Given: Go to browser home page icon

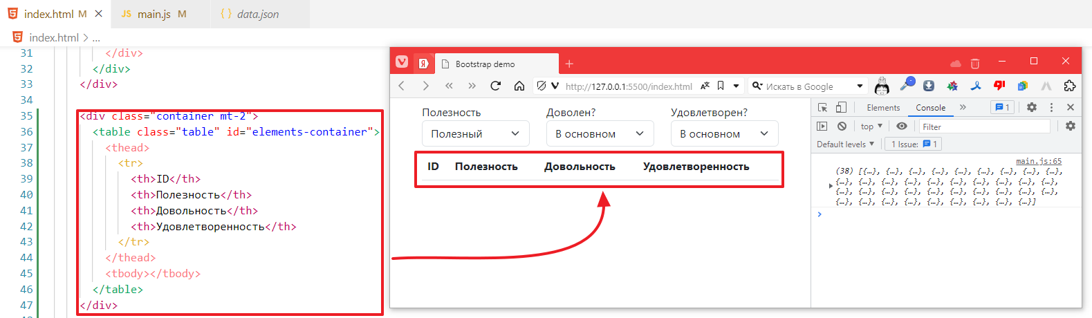Looking at the screenshot, I should click(519, 86).
